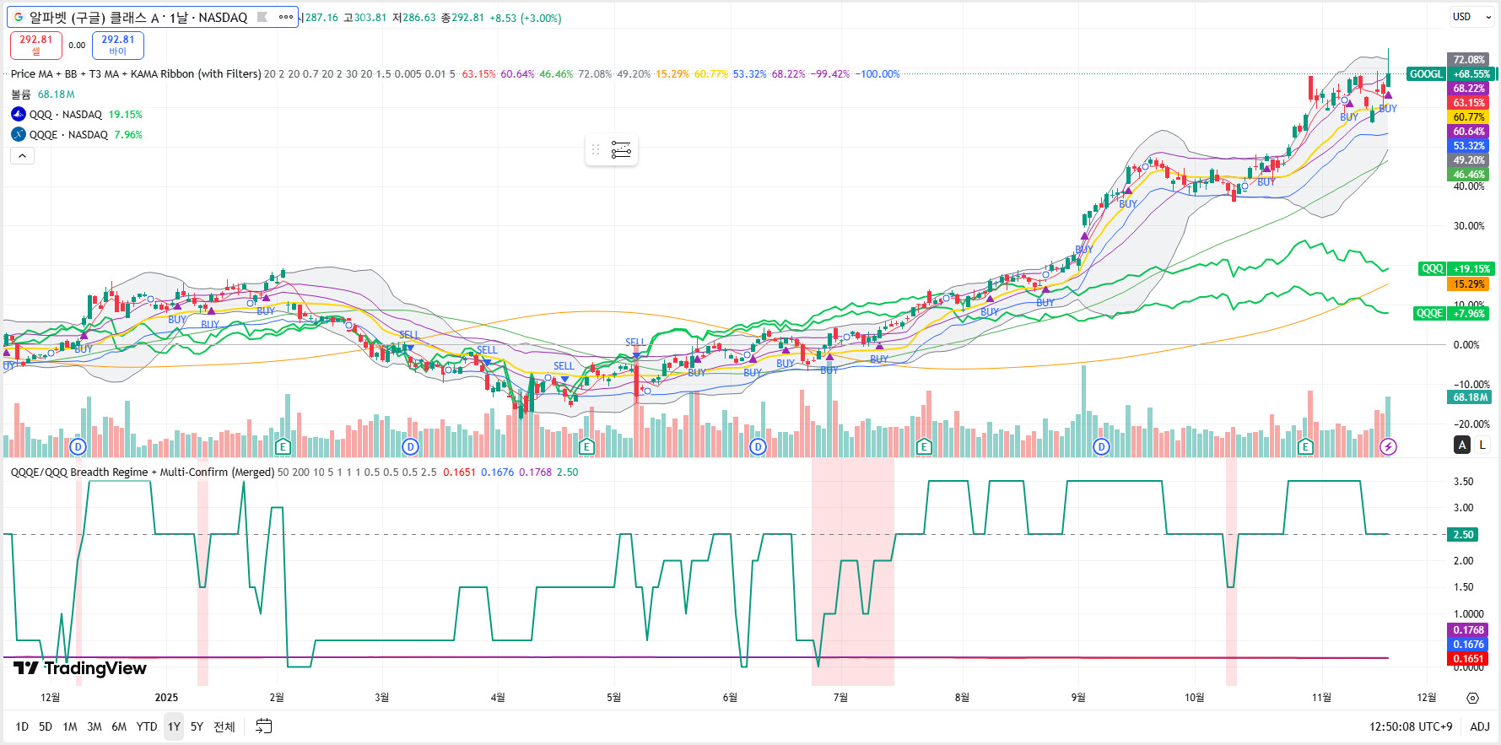Click the green 2.50 scale label

(x=1464, y=535)
